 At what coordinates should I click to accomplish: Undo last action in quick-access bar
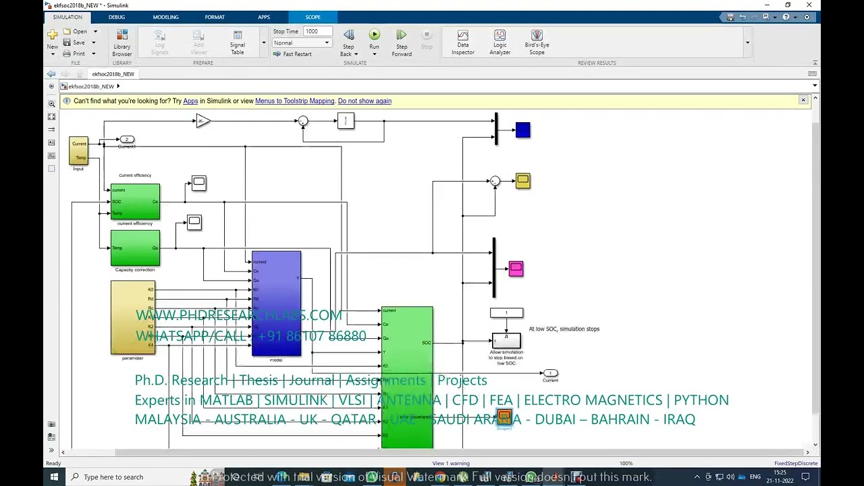(x=742, y=17)
